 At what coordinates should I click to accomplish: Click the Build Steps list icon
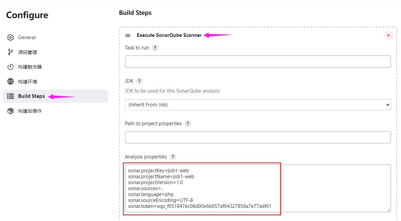pos(11,96)
